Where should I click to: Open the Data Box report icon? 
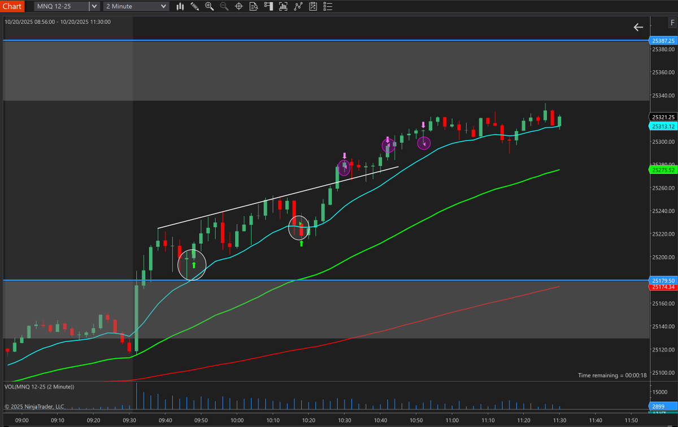254,6
